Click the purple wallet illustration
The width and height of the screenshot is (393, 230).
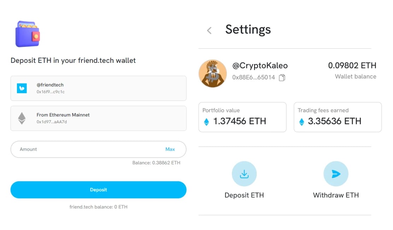27,34
